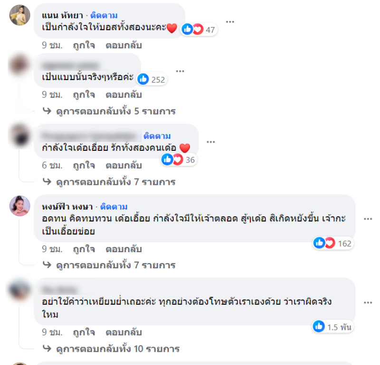Open three-dot menu beside เป็นแบบนั้นจริงๆหรือค่ะ comment
This screenshot has height=365, width=380.
(x=180, y=71)
